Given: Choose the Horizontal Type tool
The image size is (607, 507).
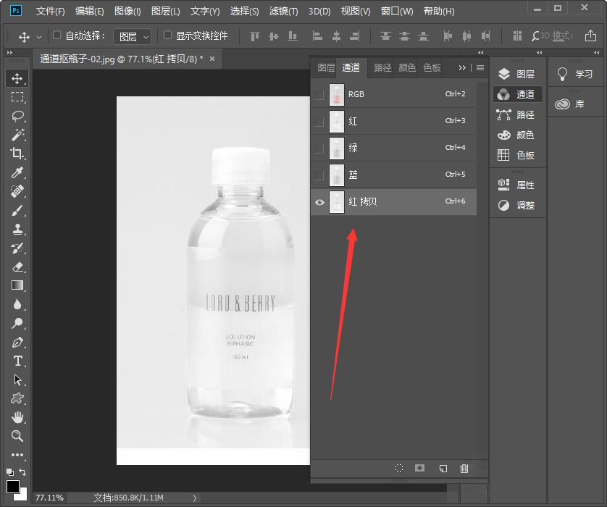Looking at the screenshot, I should [x=17, y=361].
